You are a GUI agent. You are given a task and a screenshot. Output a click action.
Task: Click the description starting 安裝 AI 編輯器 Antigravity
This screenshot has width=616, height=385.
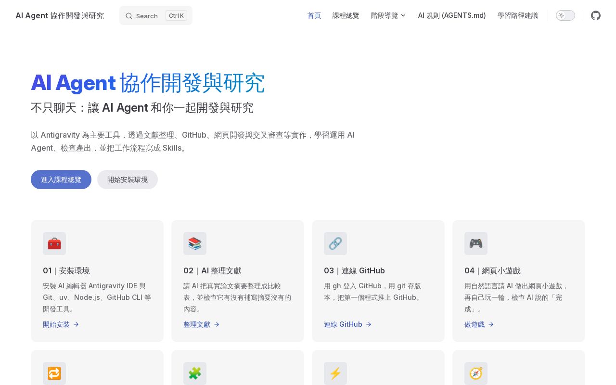97,297
